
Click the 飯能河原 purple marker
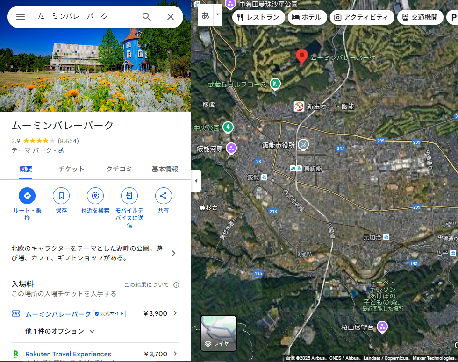pyautogui.click(x=231, y=149)
